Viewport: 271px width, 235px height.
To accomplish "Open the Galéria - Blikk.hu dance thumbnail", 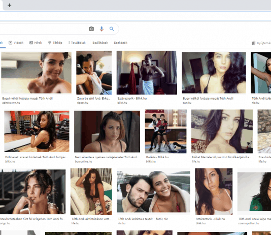I will click(165, 131).
